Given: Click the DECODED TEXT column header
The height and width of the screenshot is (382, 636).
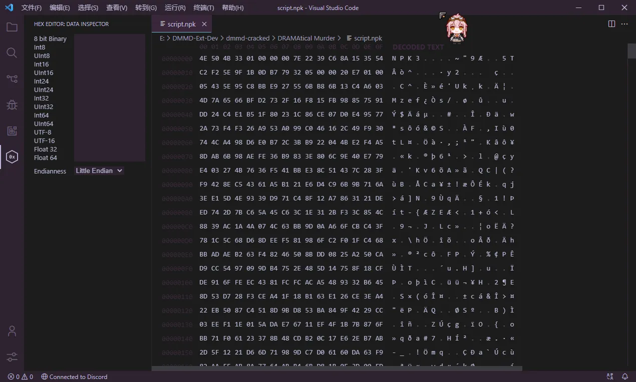Looking at the screenshot, I should point(418,47).
